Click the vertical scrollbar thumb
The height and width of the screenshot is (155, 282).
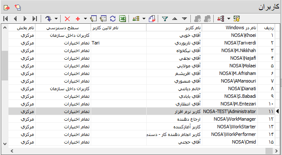5,66
